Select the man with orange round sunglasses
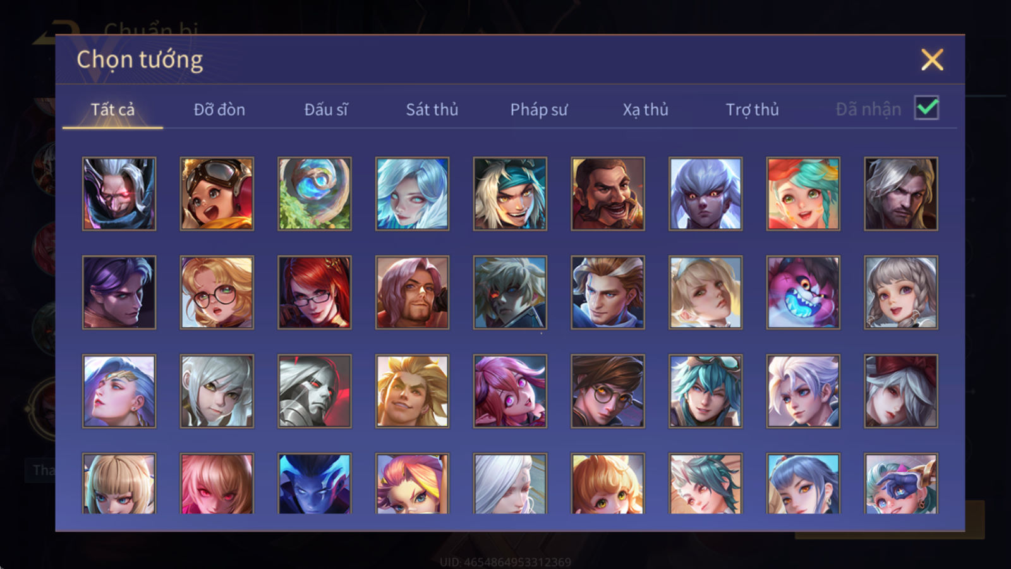 coord(608,391)
